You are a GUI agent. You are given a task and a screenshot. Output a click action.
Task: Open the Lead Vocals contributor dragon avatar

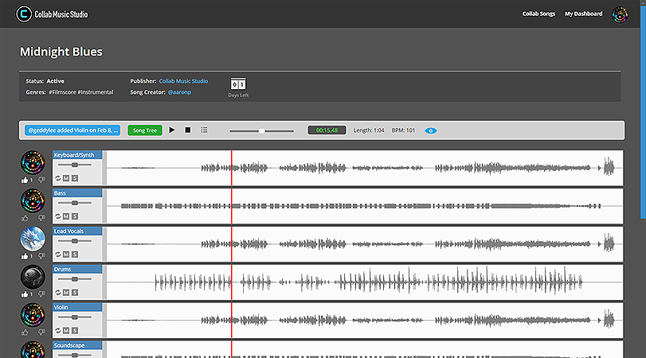coord(33,239)
